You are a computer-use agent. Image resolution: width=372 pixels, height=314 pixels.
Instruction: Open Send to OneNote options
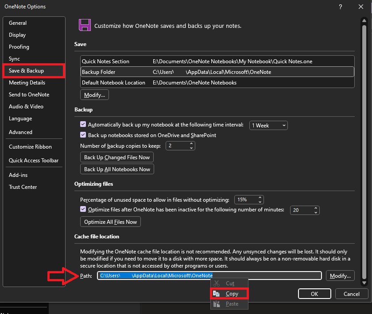(29, 95)
